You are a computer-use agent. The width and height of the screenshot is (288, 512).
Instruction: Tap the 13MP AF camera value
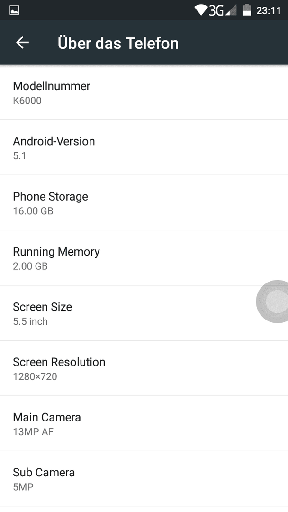(x=33, y=432)
